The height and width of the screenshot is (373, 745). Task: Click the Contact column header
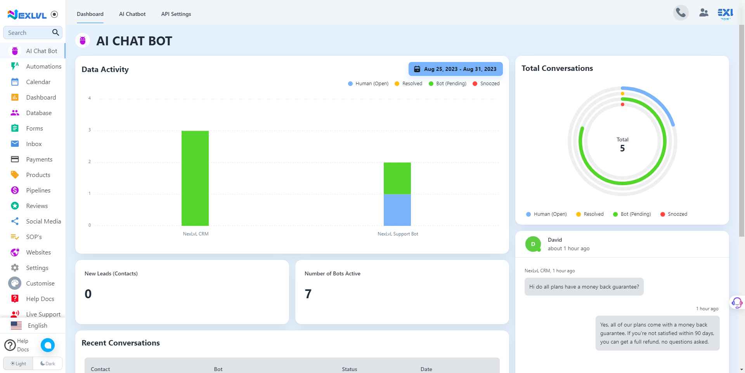point(100,369)
